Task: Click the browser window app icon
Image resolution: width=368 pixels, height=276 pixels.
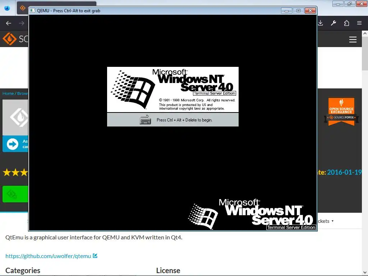Action: (x=7, y=8)
